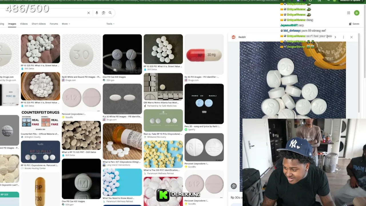
Task: Open 'What is RP 7.5 325 Pill?' result
Action: [79, 152]
